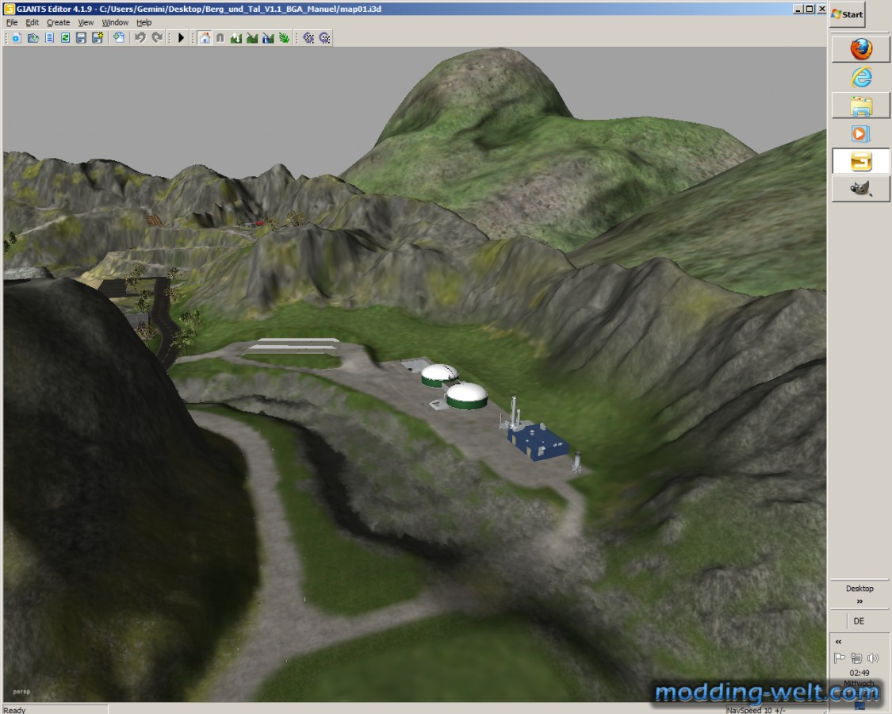Launch Internet Explorer from the taskbar
The height and width of the screenshot is (714, 892).
pyautogui.click(x=861, y=78)
